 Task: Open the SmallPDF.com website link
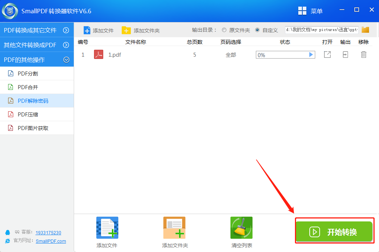[x=51, y=241]
